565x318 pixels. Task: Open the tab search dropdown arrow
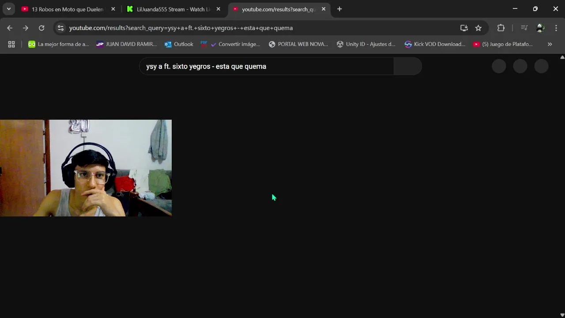click(8, 9)
